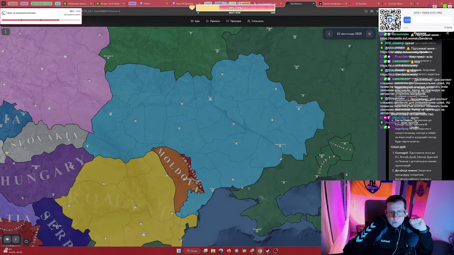This screenshot has height=255, width=454.
Task: Open Firefox from the taskbar
Action: (x=229, y=251)
